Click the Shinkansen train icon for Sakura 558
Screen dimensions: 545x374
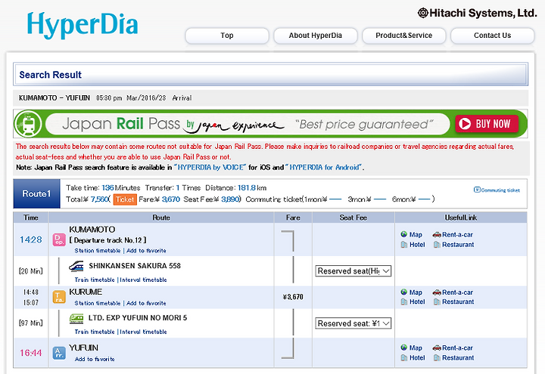coord(76,267)
